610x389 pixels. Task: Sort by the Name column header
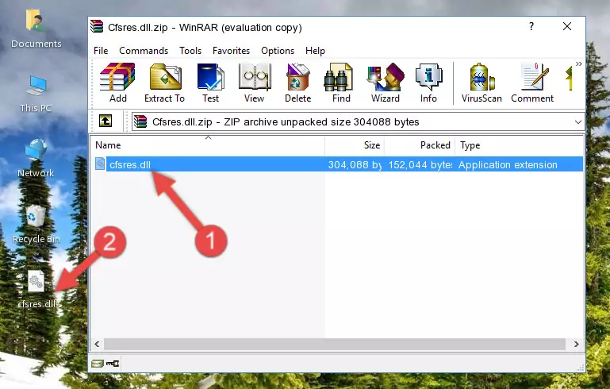point(208,145)
